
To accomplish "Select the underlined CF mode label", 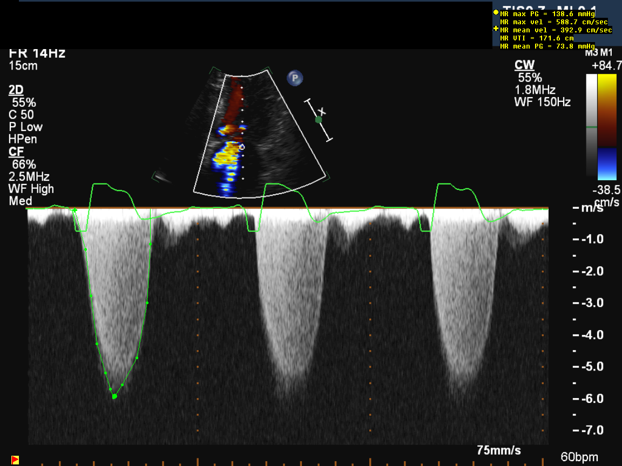I will click(x=16, y=152).
